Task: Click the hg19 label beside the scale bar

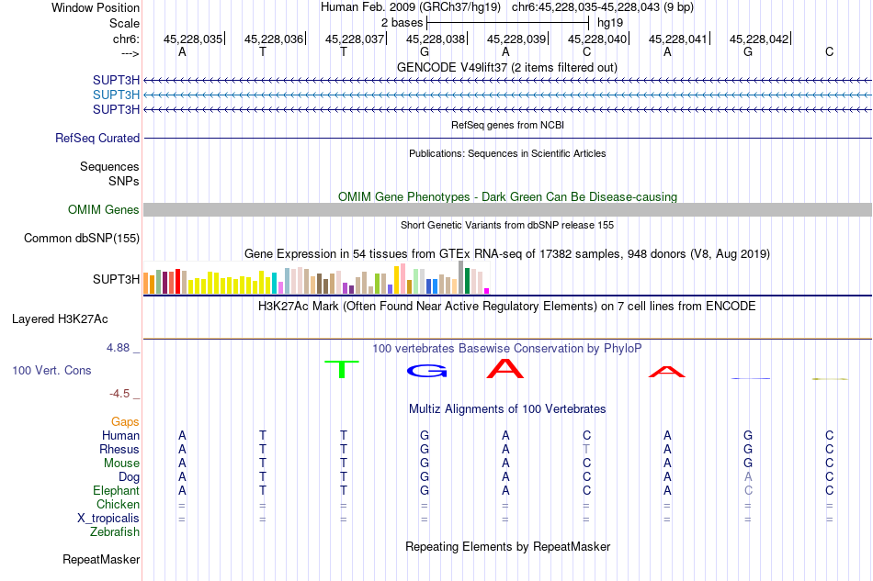Action: coord(609,23)
